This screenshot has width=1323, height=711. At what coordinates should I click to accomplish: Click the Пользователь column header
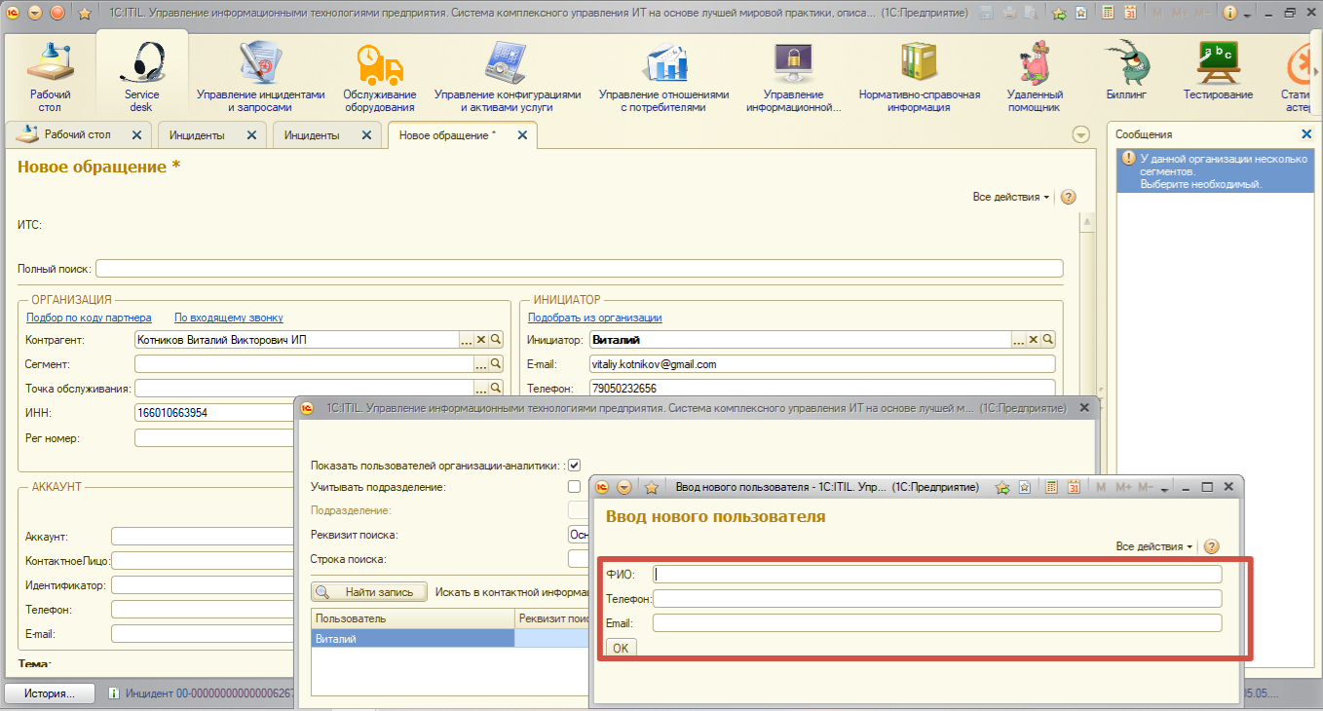point(412,618)
